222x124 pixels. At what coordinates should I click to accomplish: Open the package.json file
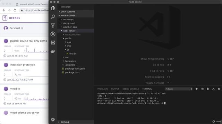tap(72, 73)
